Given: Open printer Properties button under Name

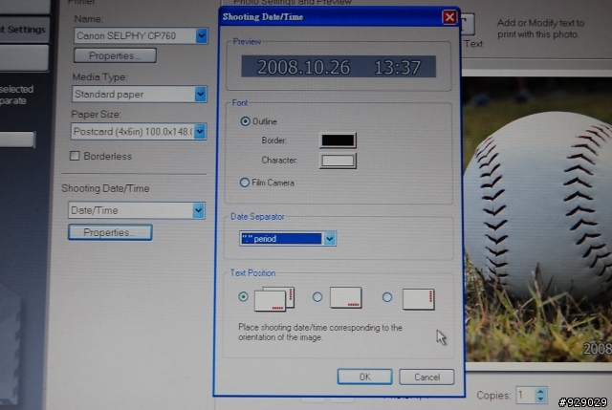Looking at the screenshot, I should click(x=115, y=55).
